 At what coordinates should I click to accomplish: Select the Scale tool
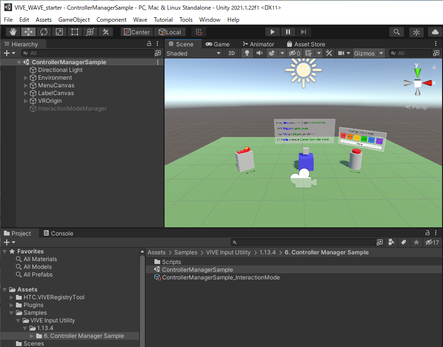tap(59, 32)
